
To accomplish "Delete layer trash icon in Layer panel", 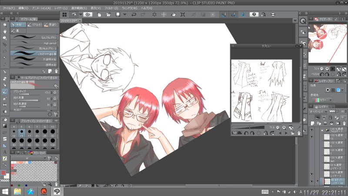I will coord(344,123).
